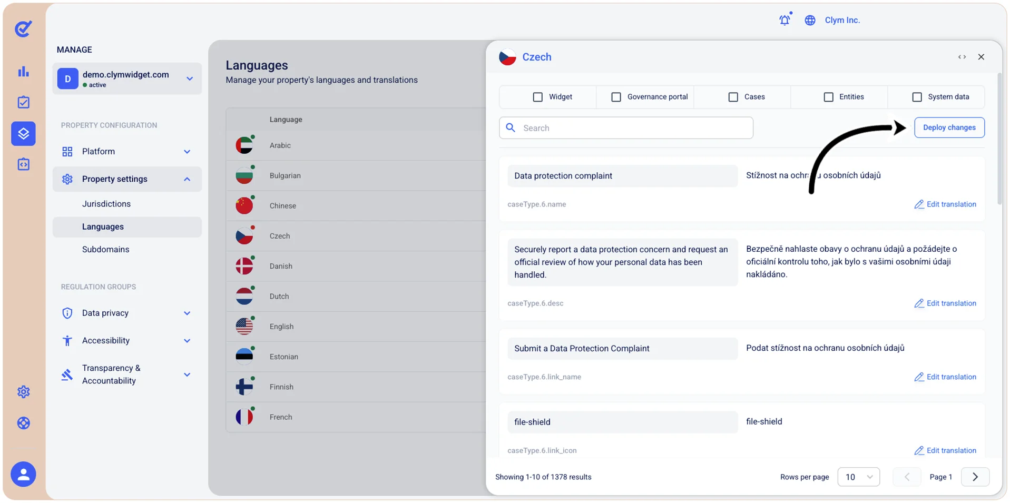Viewport: 1010px width, 503px height.
Task: Edit translation for caseType.6.link_icon
Action: (x=945, y=450)
